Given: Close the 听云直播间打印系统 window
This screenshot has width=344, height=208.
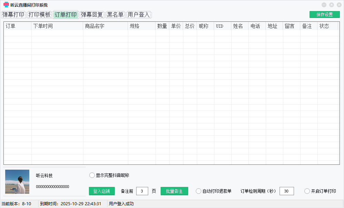Looking at the screenshot, I should click(x=339, y=5).
